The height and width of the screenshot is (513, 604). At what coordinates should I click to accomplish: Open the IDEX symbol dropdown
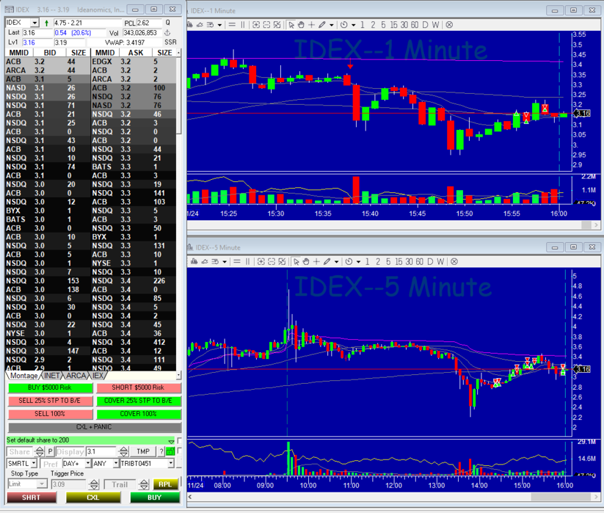coord(36,23)
